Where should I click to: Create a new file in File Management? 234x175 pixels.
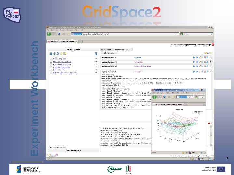pyautogui.click(x=61, y=54)
